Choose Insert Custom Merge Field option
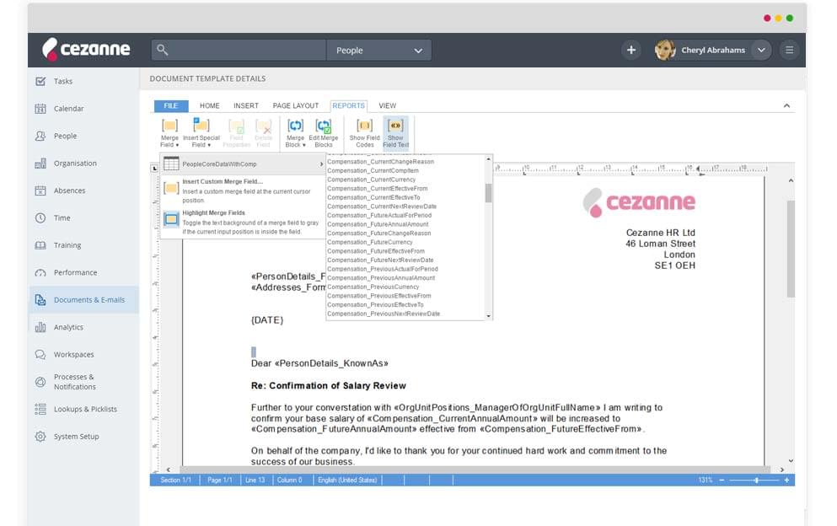The image size is (837, 526). pyautogui.click(x=241, y=191)
